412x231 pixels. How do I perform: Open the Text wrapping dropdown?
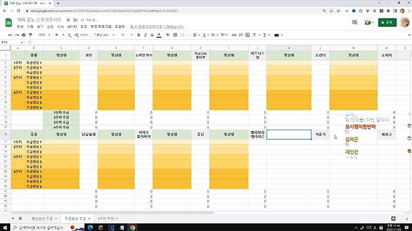pyautogui.click(x=214, y=35)
